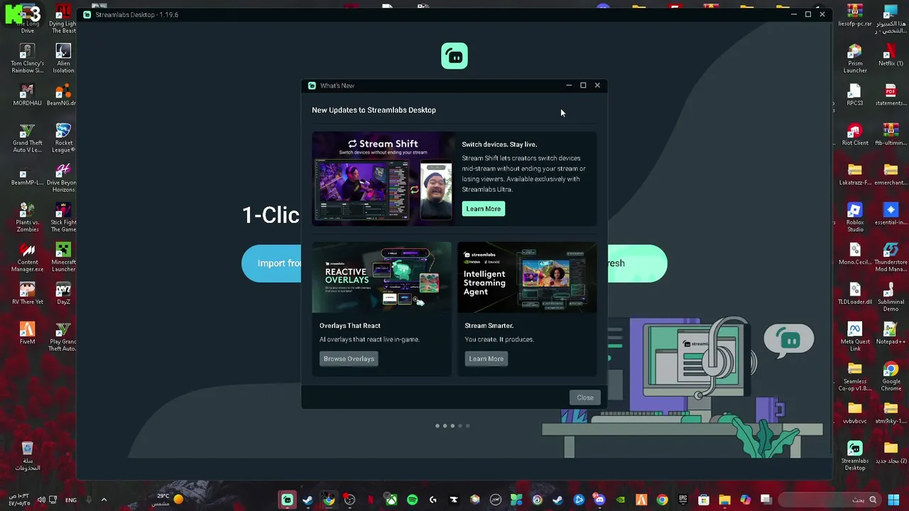
Task: Open BeamNG.drive desktop shortcut
Action: click(x=63, y=95)
